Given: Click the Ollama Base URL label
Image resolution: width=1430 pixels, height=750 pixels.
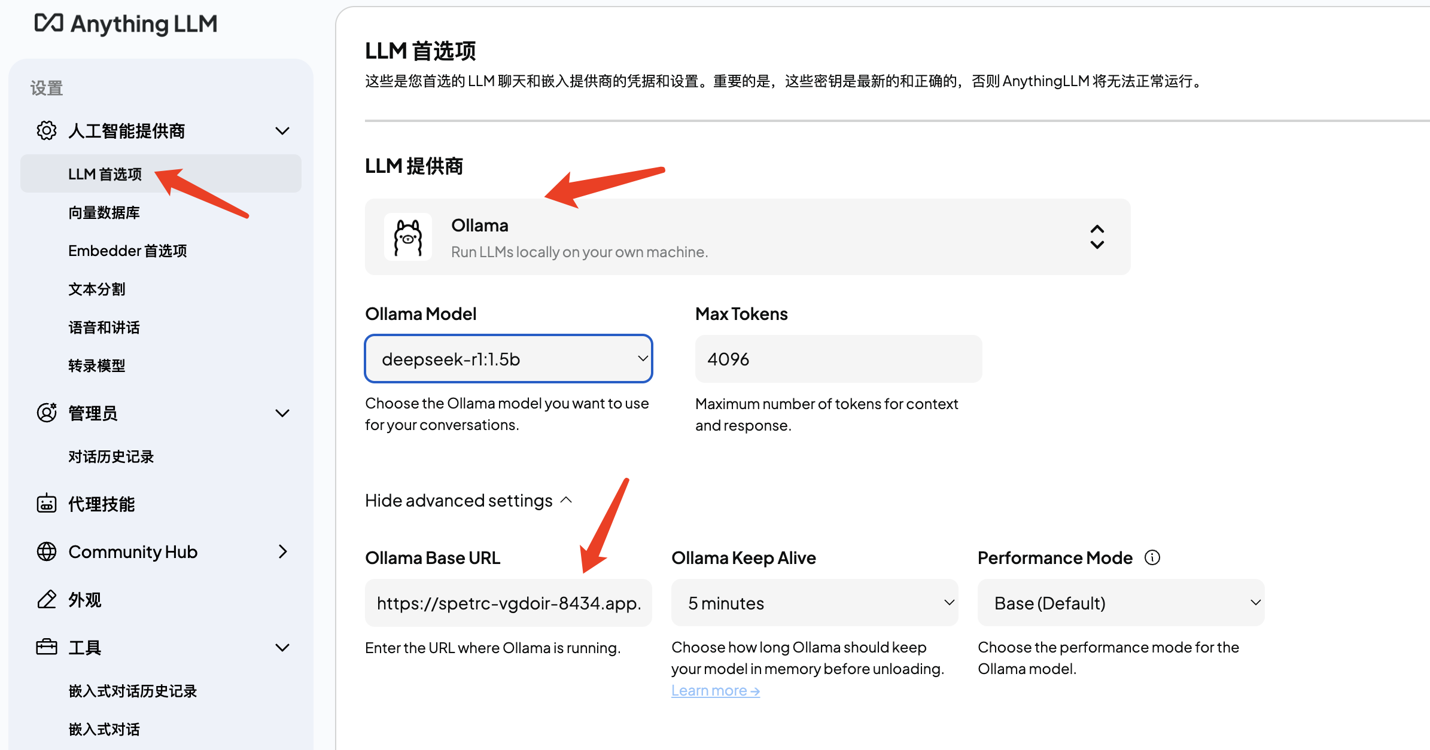Looking at the screenshot, I should pos(433,557).
